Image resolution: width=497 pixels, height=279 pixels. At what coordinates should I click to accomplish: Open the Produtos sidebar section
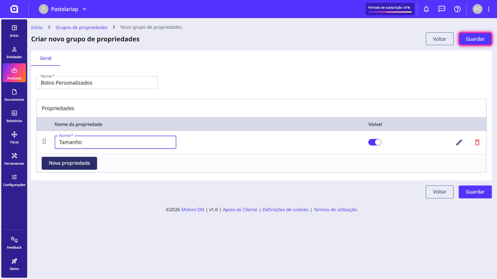click(14, 73)
